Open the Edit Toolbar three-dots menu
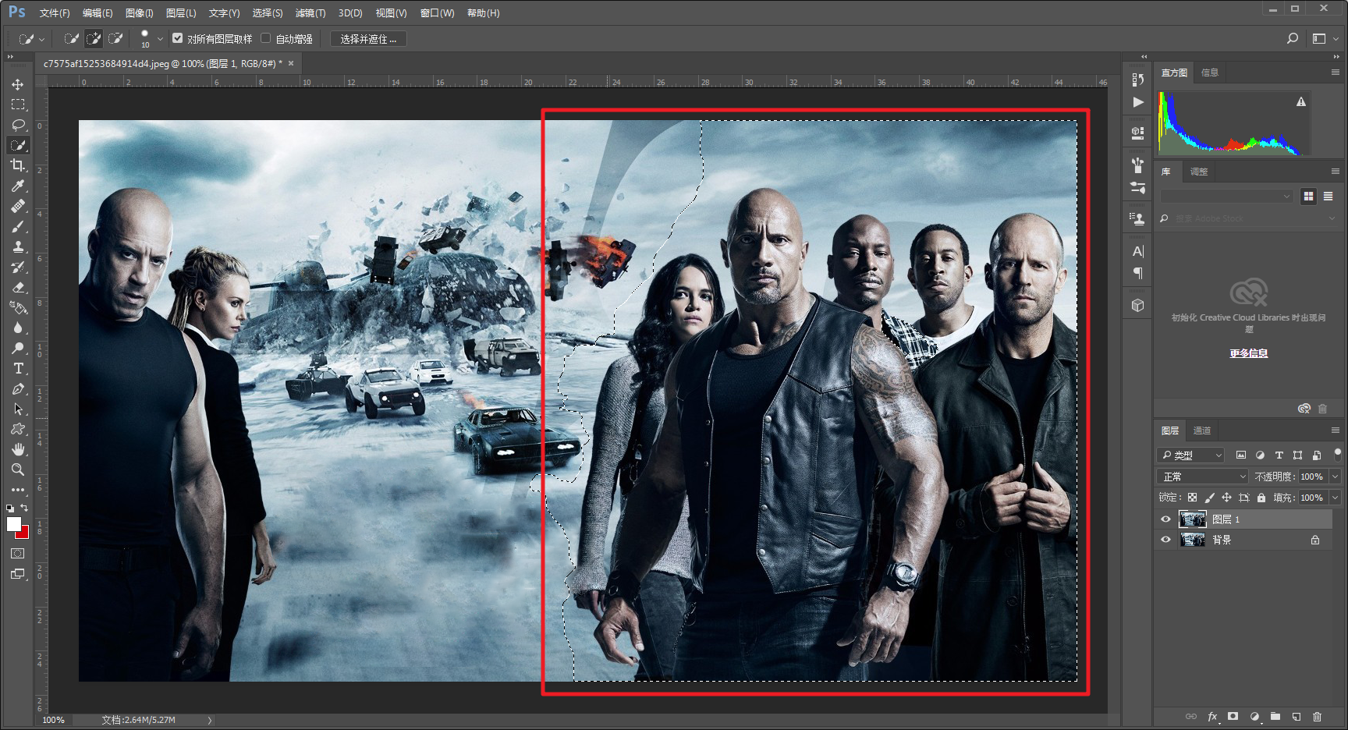The width and height of the screenshot is (1348, 730). point(18,490)
